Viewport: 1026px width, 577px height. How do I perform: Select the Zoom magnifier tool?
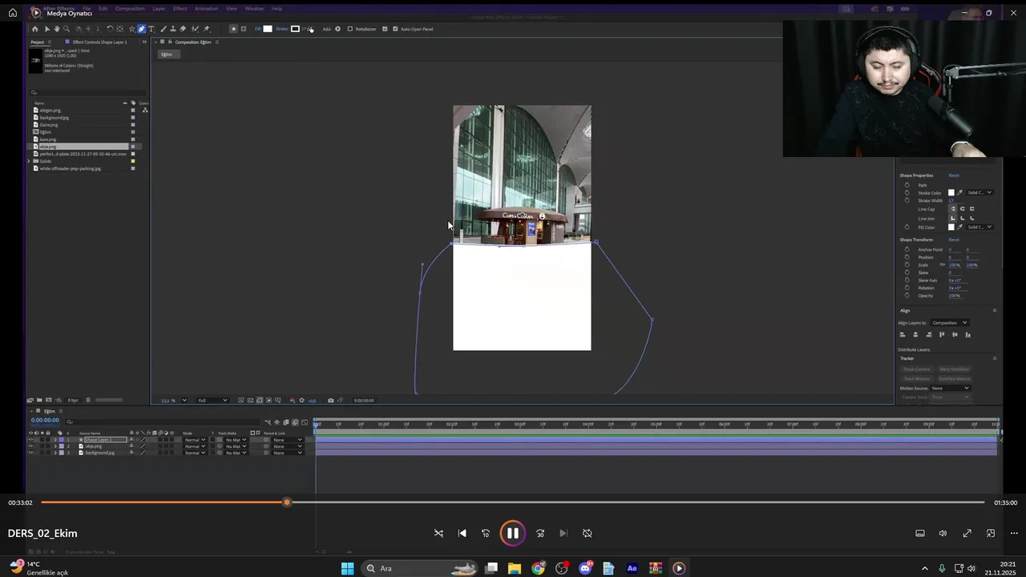click(x=67, y=29)
